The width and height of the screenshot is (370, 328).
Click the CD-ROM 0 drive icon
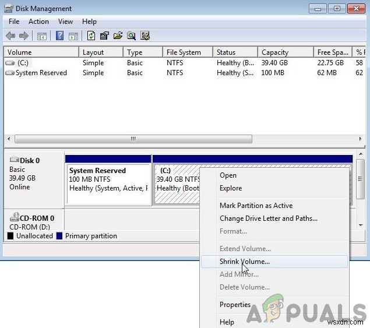tap(15, 217)
